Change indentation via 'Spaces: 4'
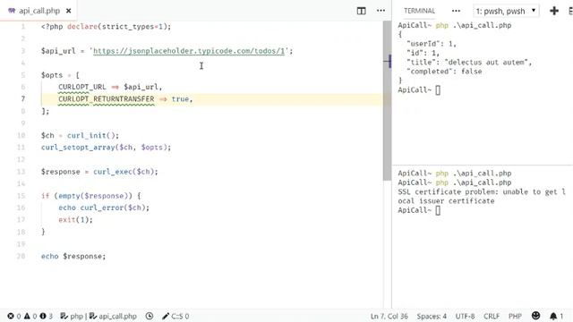Image resolution: width=573 pixels, height=322 pixels. [x=432, y=316]
